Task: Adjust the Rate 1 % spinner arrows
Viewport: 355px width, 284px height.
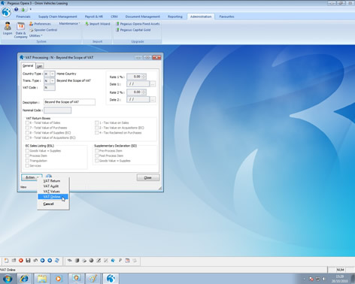Action: pos(144,77)
